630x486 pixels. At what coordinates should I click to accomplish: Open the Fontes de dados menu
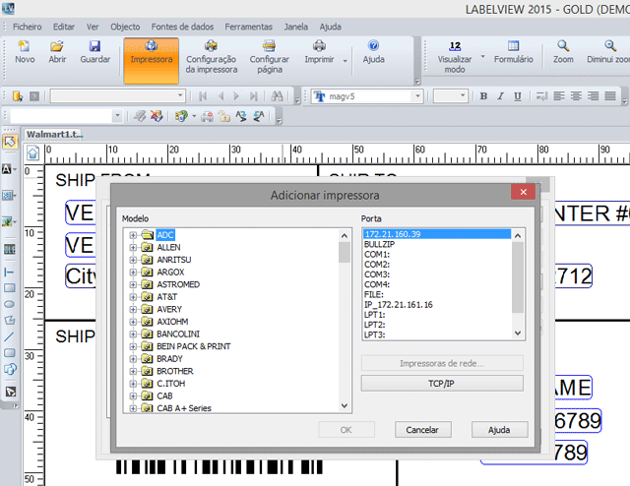182,27
